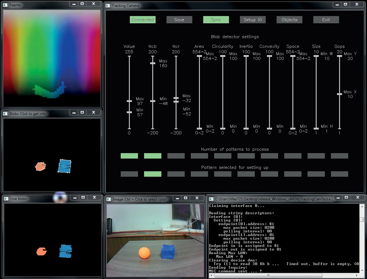
Task: Click the Exit button
Action: pyautogui.click(x=326, y=20)
